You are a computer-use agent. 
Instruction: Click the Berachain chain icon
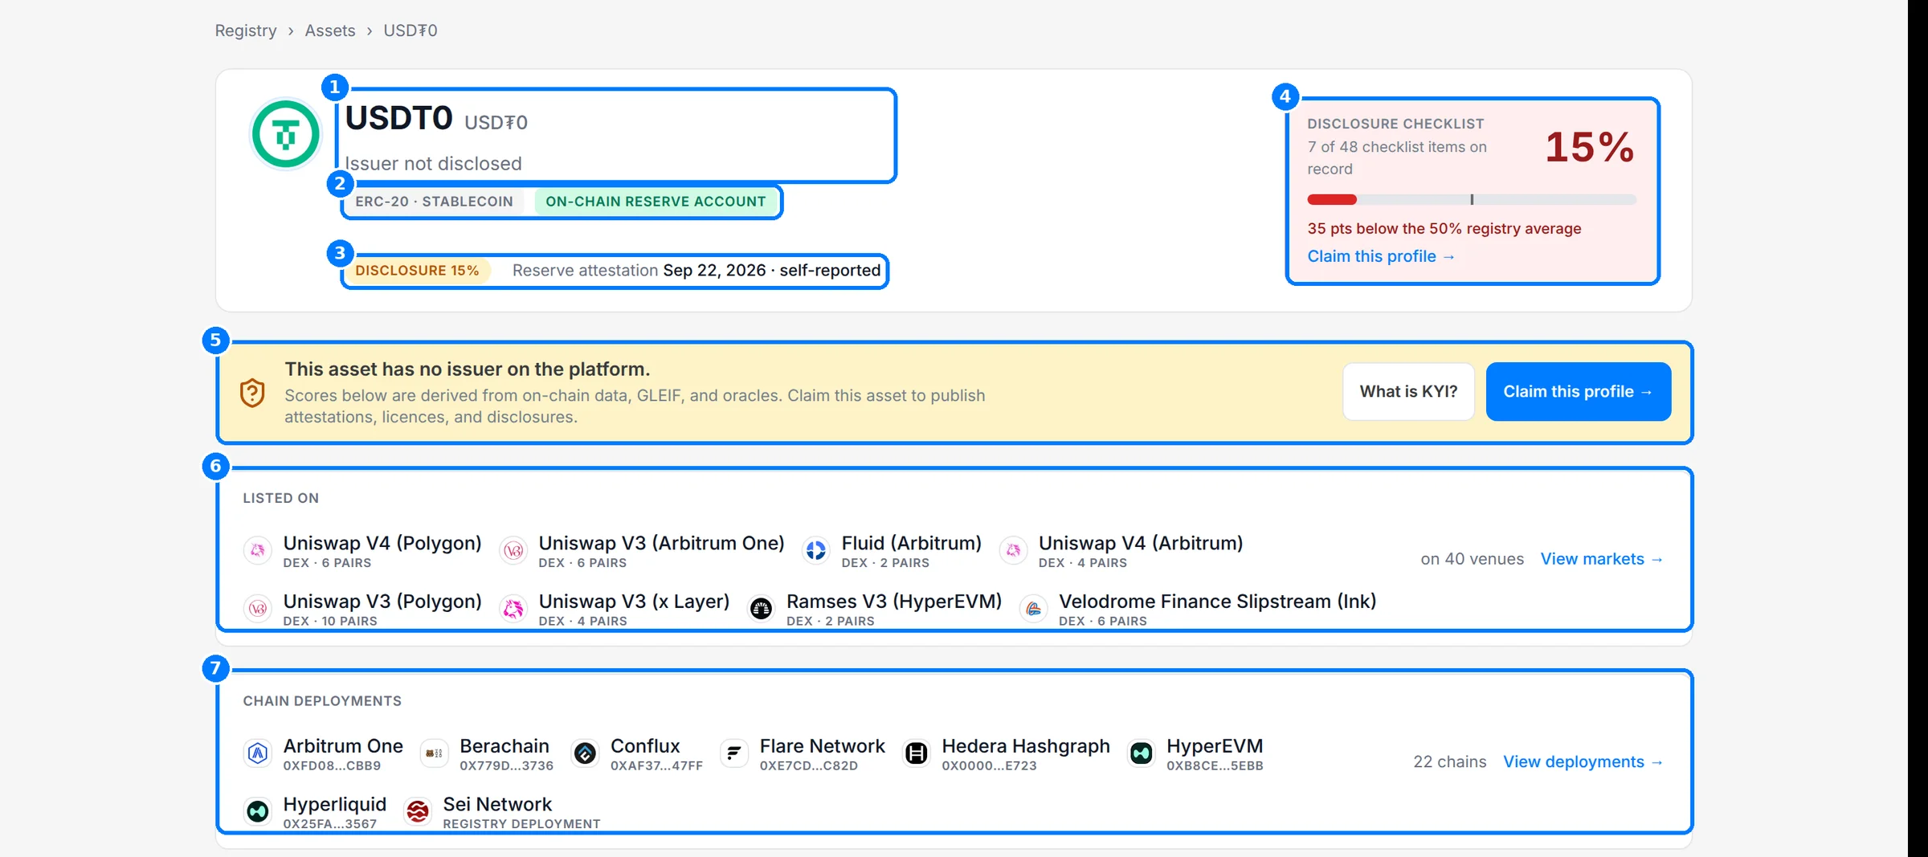(434, 753)
